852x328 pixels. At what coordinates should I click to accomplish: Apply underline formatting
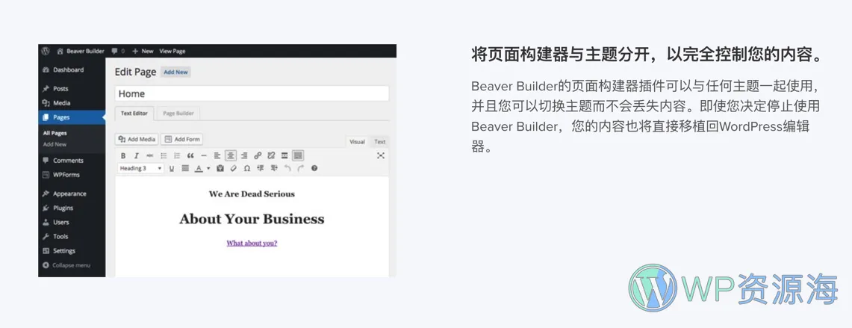click(x=172, y=169)
